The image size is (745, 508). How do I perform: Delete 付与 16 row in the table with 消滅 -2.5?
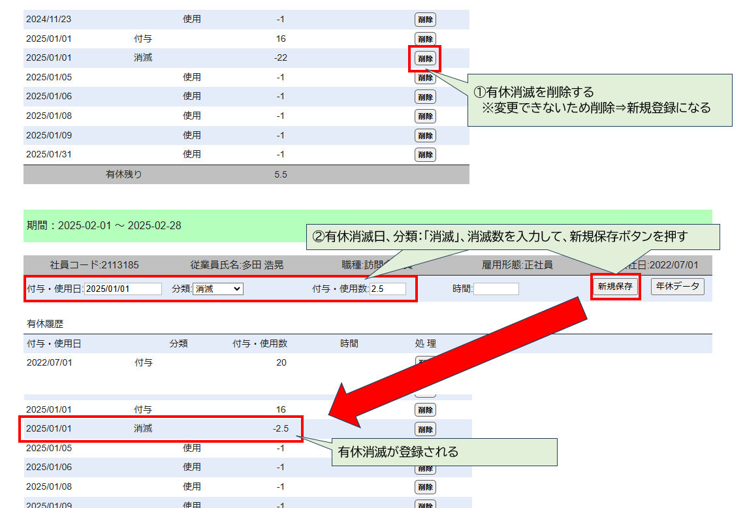tap(425, 410)
